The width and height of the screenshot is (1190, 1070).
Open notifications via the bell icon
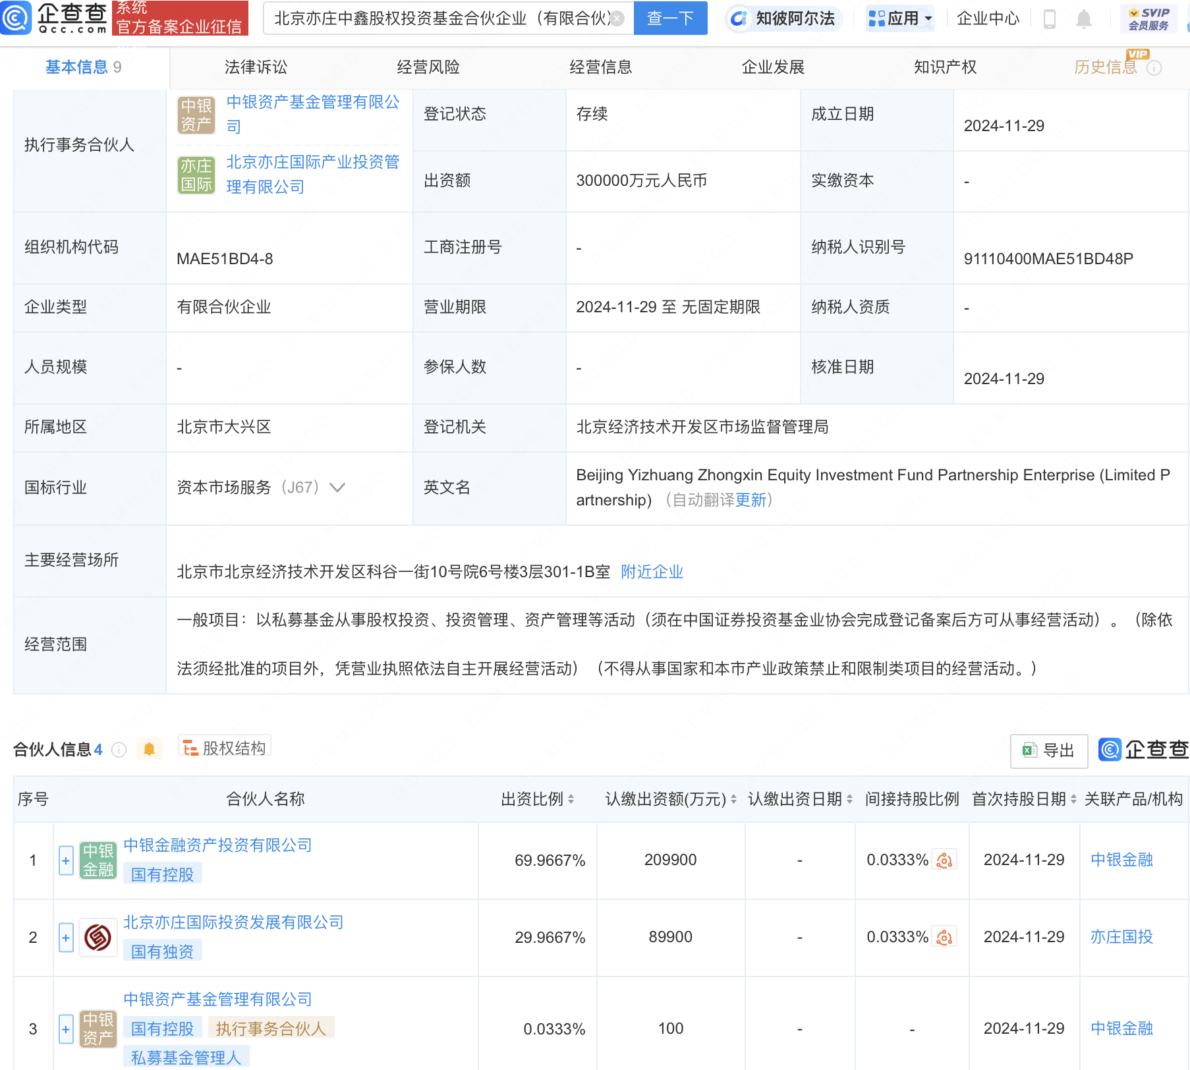pos(1085,18)
